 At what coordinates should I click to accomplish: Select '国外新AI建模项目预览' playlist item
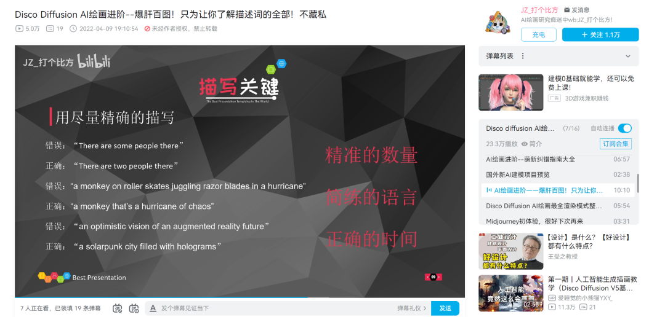528,174
